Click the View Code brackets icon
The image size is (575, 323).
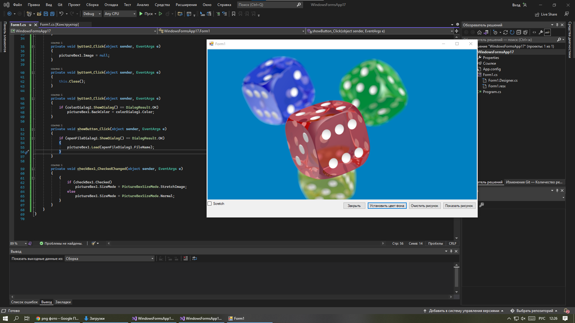[x=534, y=32]
